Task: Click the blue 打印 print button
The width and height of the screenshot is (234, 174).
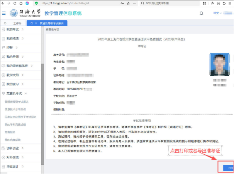Action: pyautogui.click(x=228, y=168)
